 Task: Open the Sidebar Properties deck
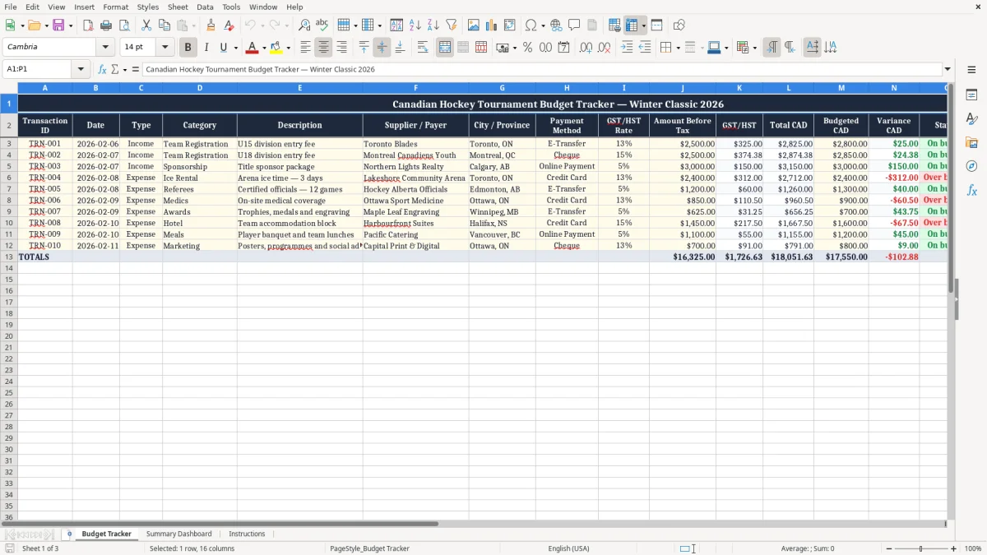pos(971,95)
